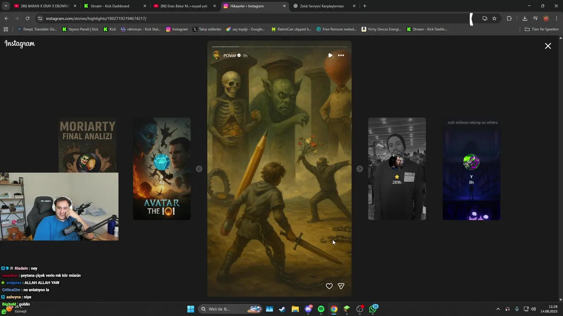563x316 pixels.
Task: Open OBS Studio from taskbar
Action: [360, 309]
